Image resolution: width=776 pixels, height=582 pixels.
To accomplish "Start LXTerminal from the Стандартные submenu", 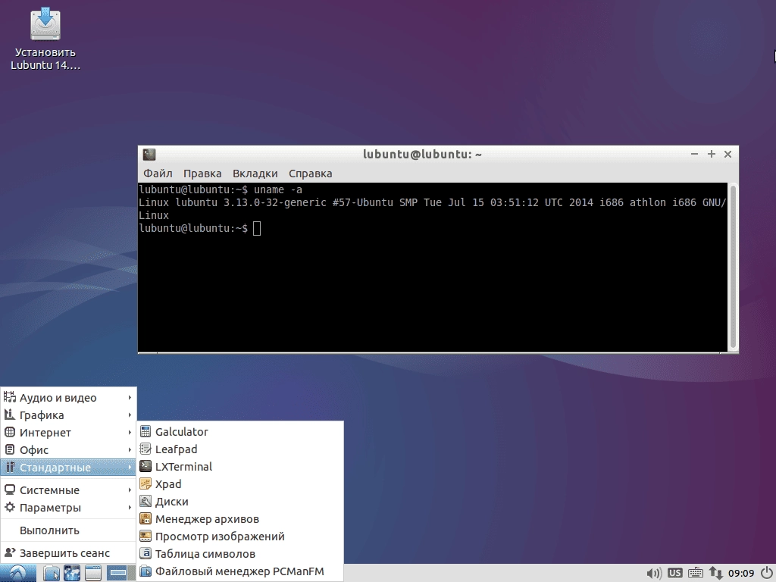I will [x=240, y=467].
